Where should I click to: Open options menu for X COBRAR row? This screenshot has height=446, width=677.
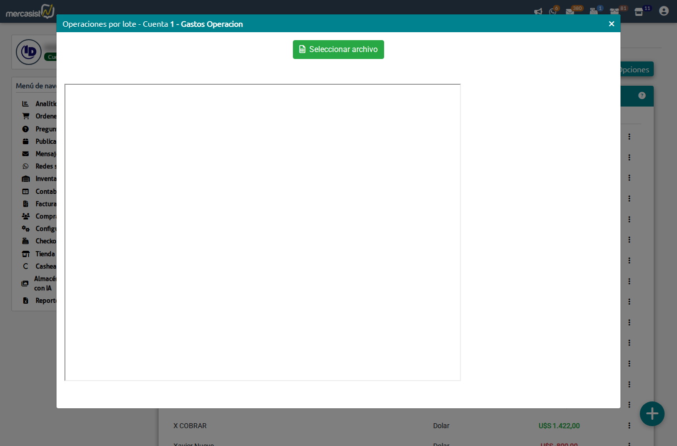click(x=629, y=426)
